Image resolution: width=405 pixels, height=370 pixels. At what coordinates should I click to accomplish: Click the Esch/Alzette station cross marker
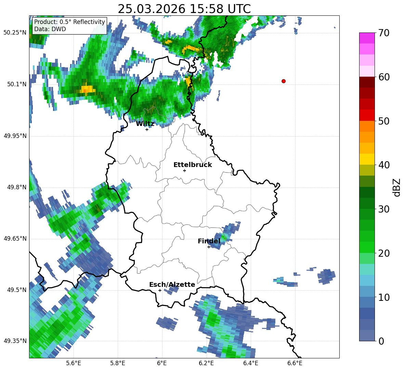[x=160, y=290]
